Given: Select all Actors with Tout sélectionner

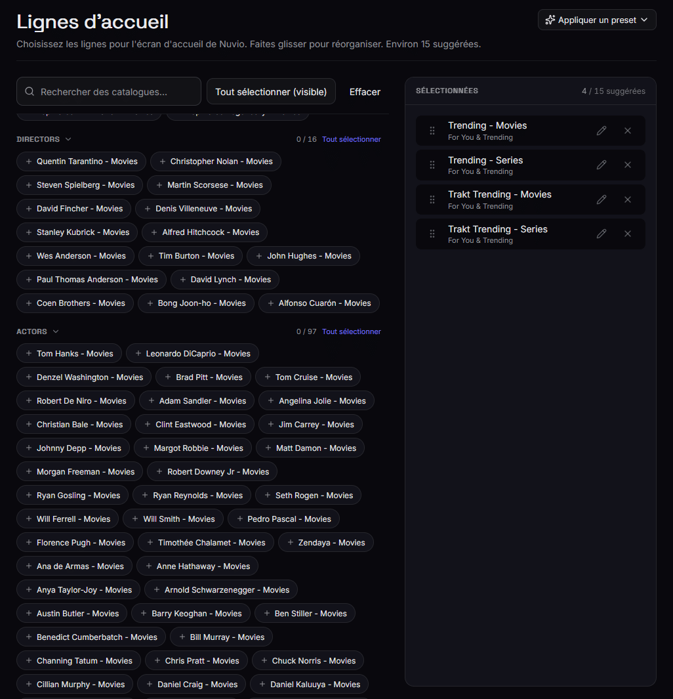Looking at the screenshot, I should (352, 331).
